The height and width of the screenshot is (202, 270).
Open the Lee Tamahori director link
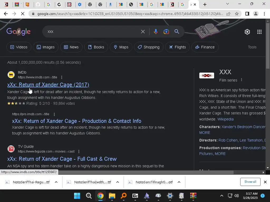(251, 140)
